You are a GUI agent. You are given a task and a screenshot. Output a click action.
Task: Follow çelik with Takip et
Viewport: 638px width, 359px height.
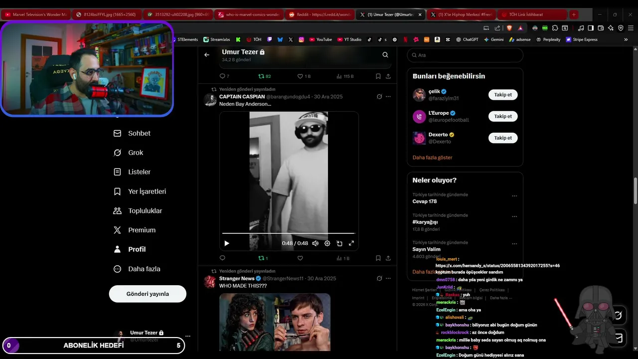coord(503,95)
